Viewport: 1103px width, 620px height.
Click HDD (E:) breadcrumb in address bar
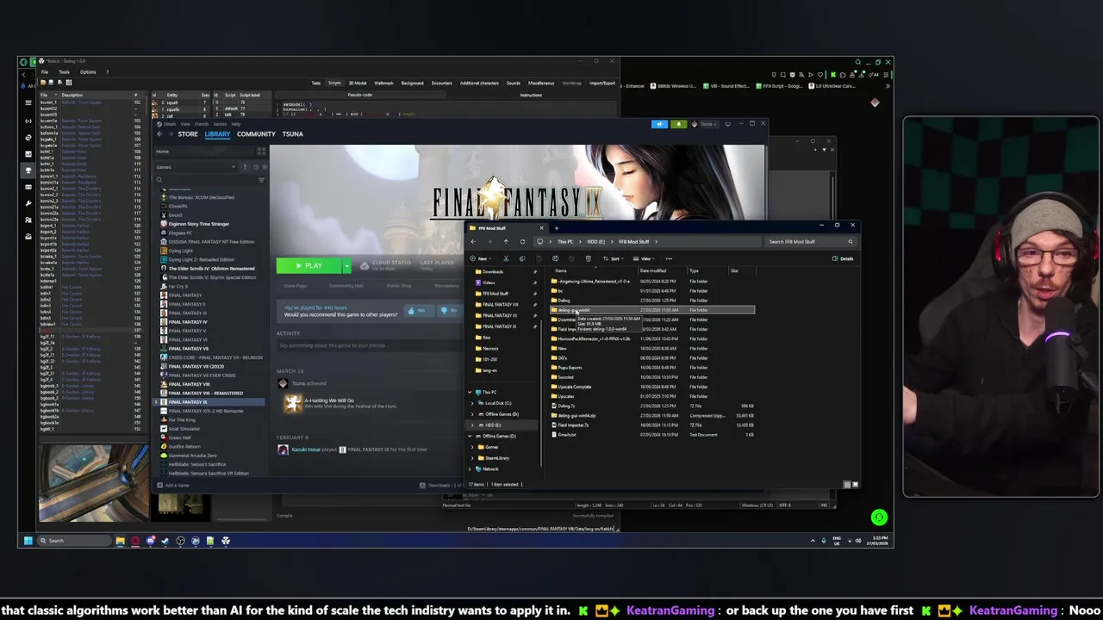point(596,242)
